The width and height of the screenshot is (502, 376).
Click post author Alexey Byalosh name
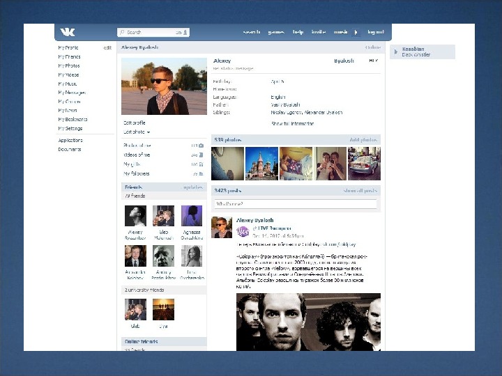(x=255, y=220)
